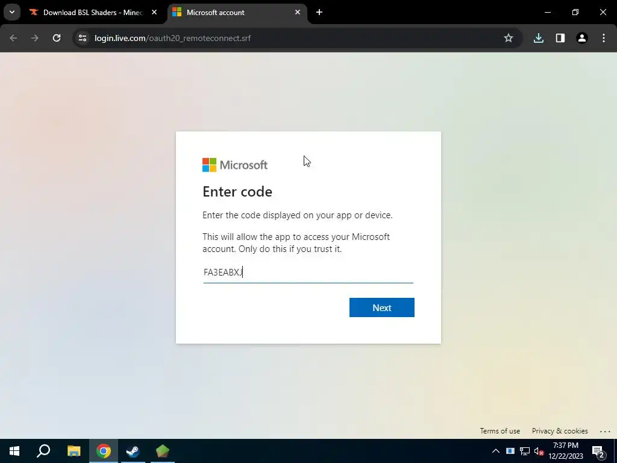Open File Explorer from the taskbar

[74, 451]
